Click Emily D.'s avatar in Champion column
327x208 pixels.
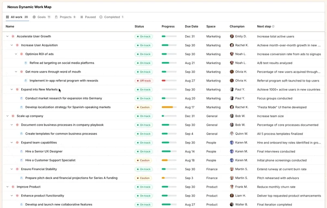[x=232, y=36]
